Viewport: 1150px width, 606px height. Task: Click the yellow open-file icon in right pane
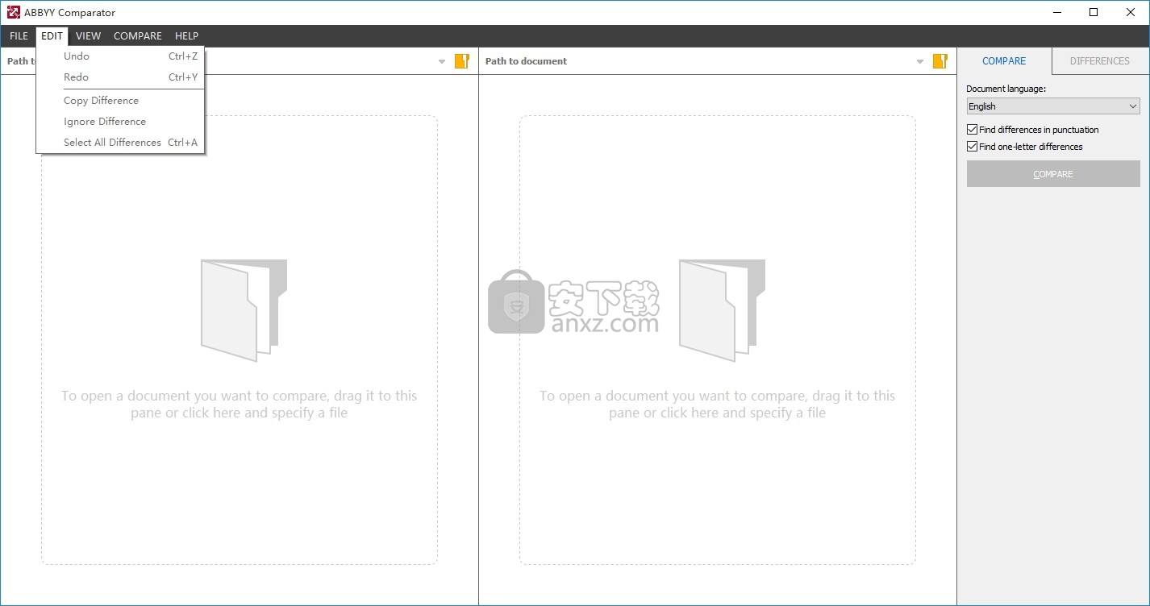[940, 61]
